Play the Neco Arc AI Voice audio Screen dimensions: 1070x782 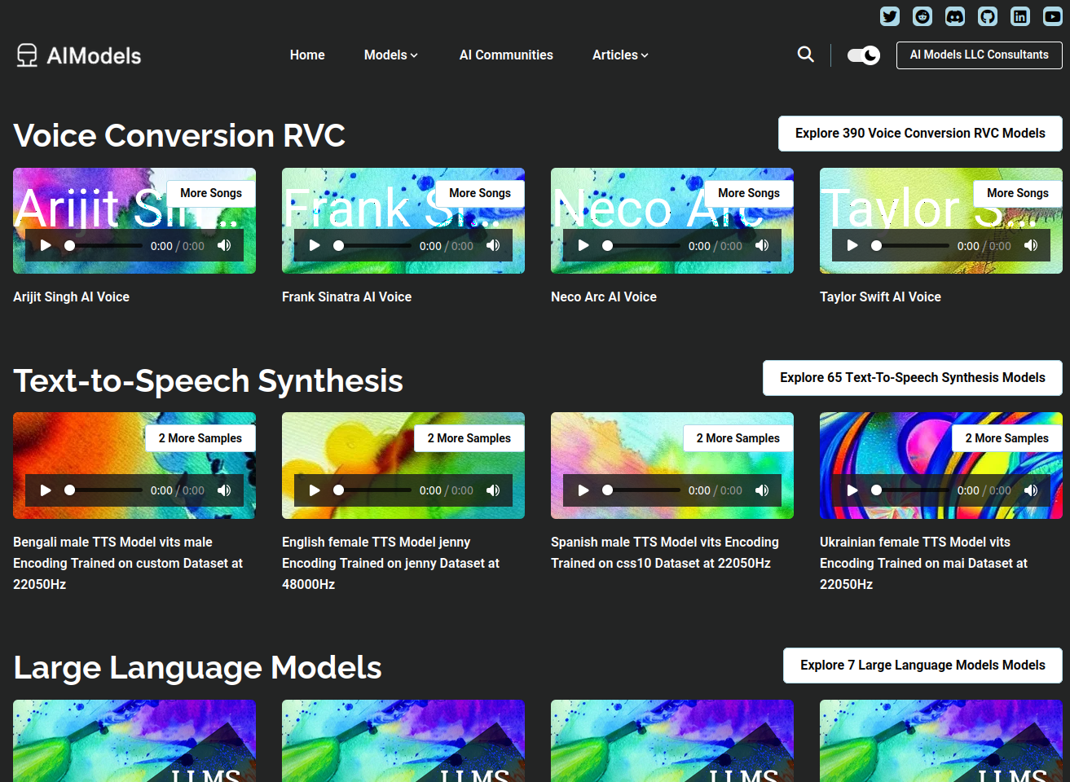pyautogui.click(x=583, y=245)
